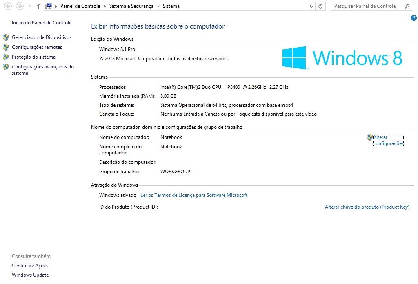Go forward using the forward arrow
Viewport: 418px width, 284px height.
click(x=20, y=6)
